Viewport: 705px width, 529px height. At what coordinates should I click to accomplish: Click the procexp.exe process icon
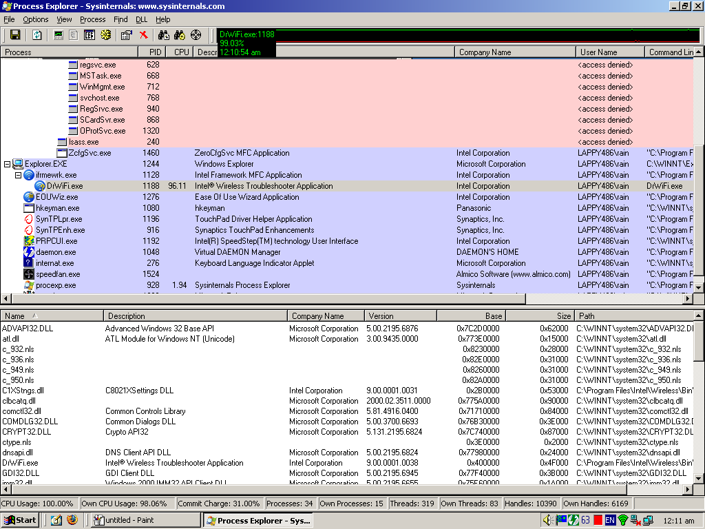29,285
